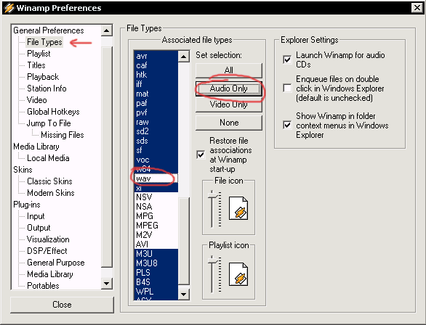Select M2V file type entry
Viewport: 426px width, 325px height.
[x=156, y=235]
